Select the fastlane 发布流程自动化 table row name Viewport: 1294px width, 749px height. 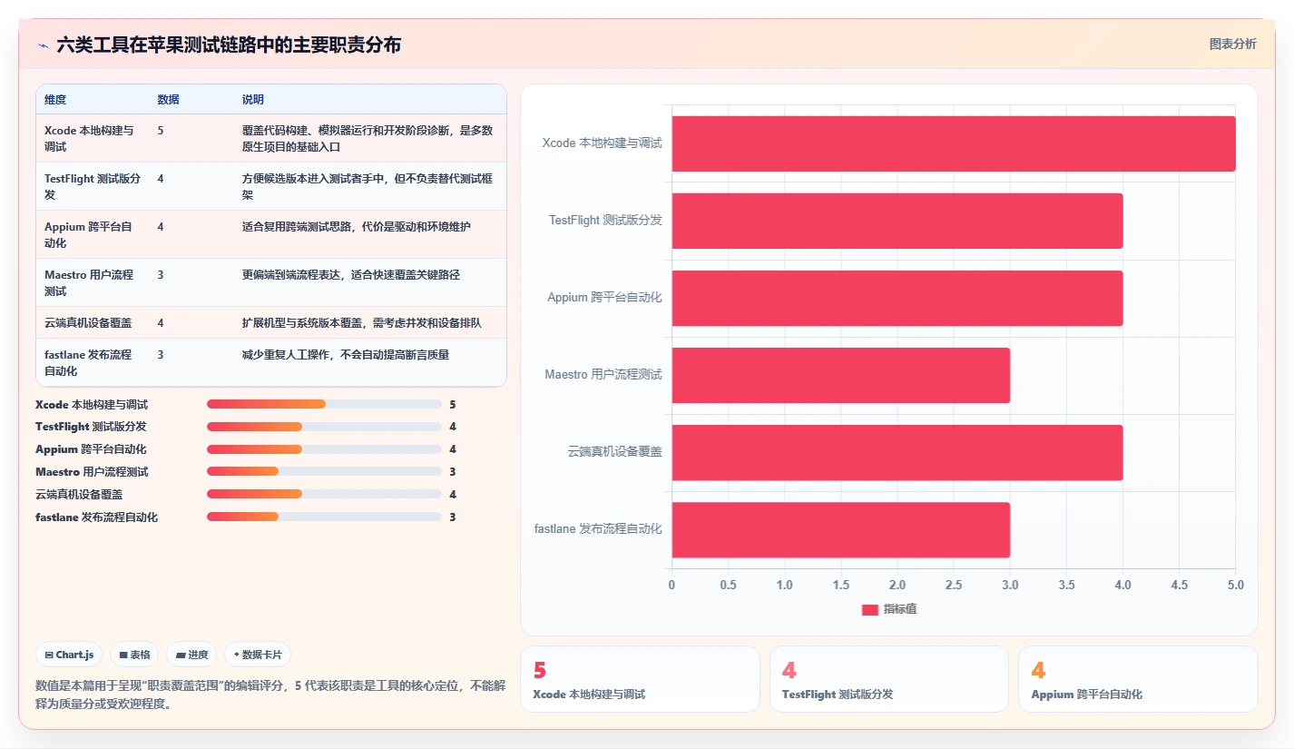pos(88,362)
